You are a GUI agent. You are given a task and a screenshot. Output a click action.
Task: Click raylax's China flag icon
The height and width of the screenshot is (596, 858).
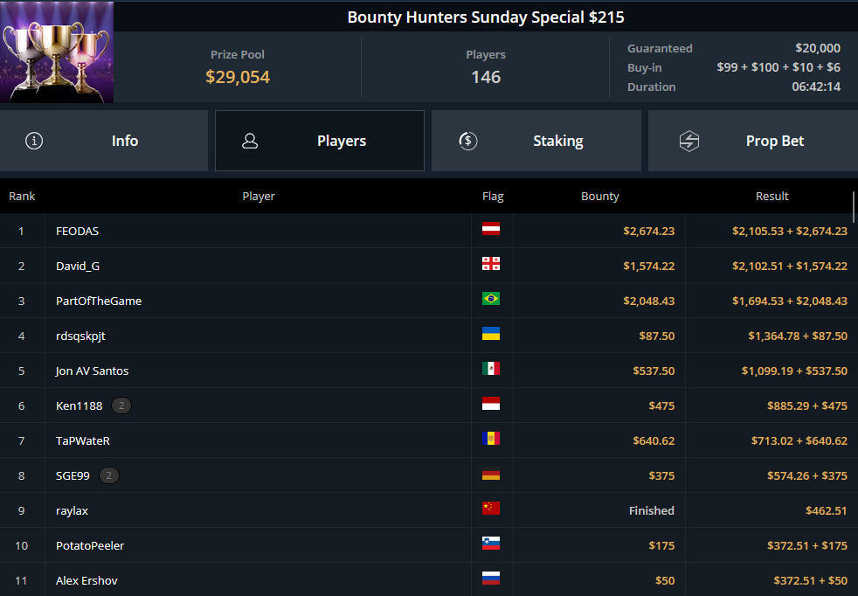491,509
